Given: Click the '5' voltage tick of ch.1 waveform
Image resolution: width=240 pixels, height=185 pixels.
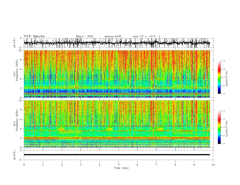Looking at the screenshot, I should click(x=21, y=38).
